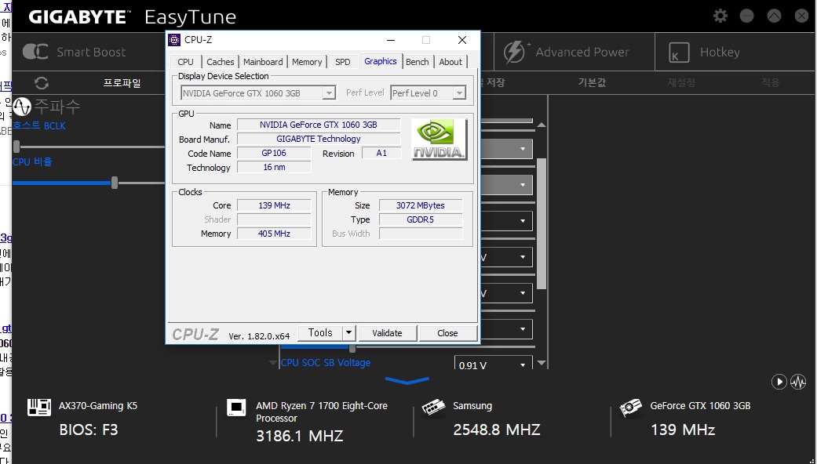Click the BIOS: F3 text in EasyTune
The height and width of the screenshot is (464, 817).
pos(89,430)
